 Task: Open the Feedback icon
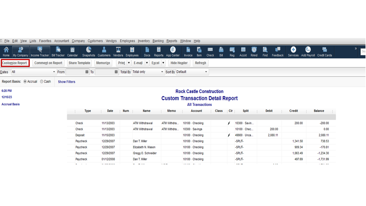click(278, 52)
